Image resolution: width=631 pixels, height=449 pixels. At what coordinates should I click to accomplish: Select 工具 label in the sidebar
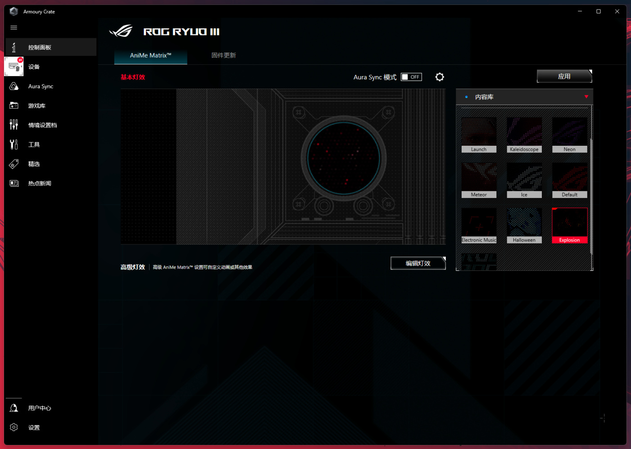(x=34, y=144)
